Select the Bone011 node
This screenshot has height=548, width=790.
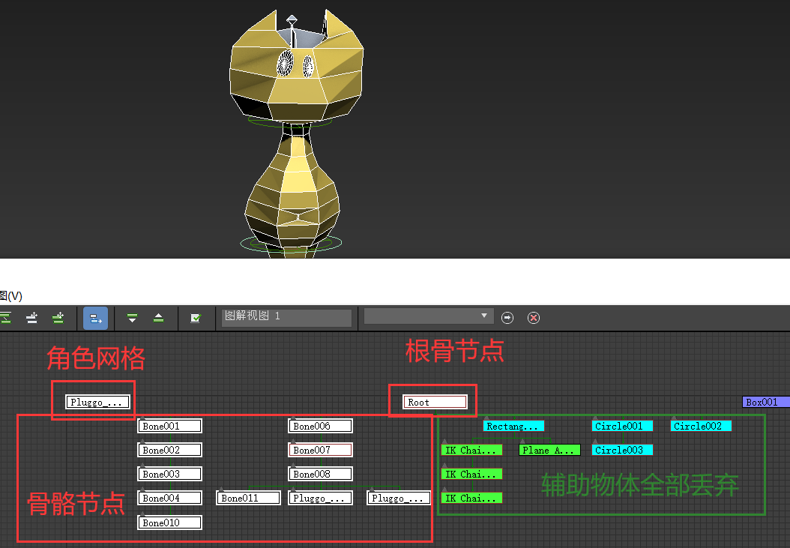tap(248, 496)
